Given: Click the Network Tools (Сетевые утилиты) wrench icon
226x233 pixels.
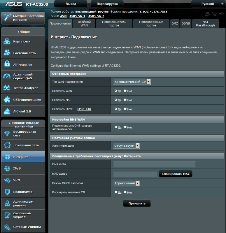Looking at the screenshot, I should tap(7, 227).
